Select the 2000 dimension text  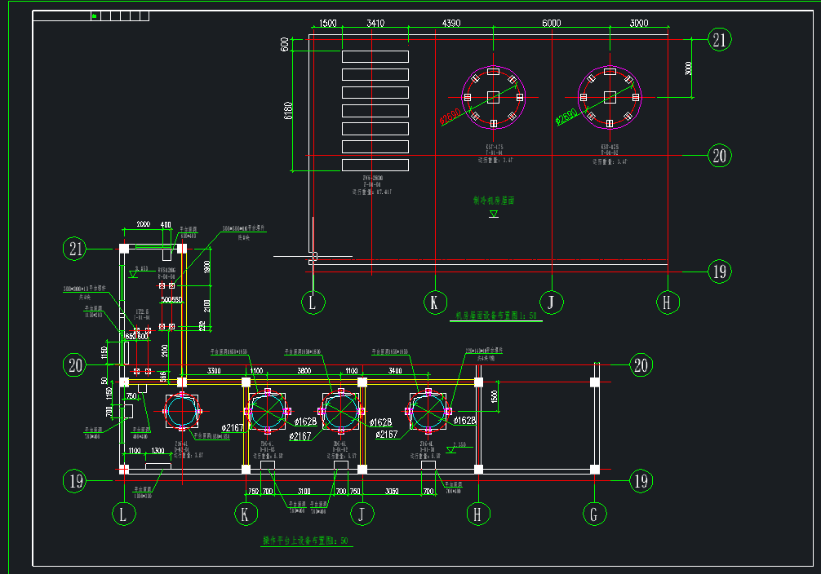pos(144,224)
